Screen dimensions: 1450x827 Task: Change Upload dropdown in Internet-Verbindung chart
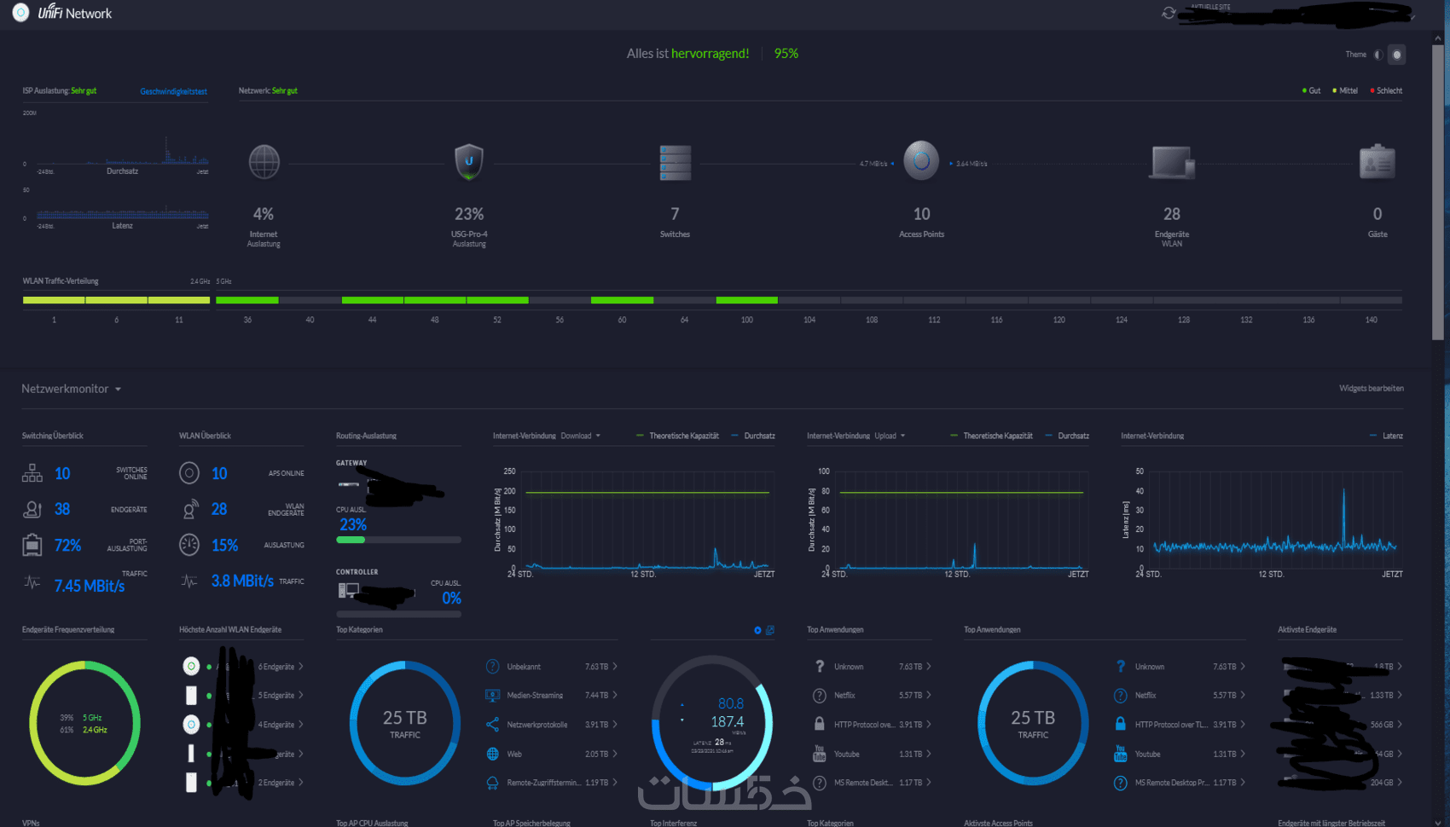click(890, 436)
